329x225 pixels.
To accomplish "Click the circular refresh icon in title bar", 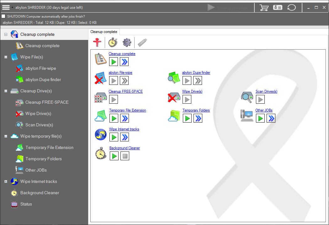I will click(291, 8).
